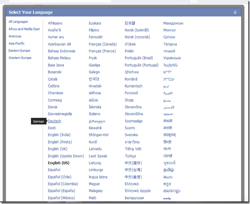Select English (Upside Down)
The image size is (250, 204).
tap(66, 156)
